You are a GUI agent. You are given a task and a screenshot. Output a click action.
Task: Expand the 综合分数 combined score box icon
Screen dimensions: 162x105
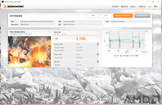98,62
